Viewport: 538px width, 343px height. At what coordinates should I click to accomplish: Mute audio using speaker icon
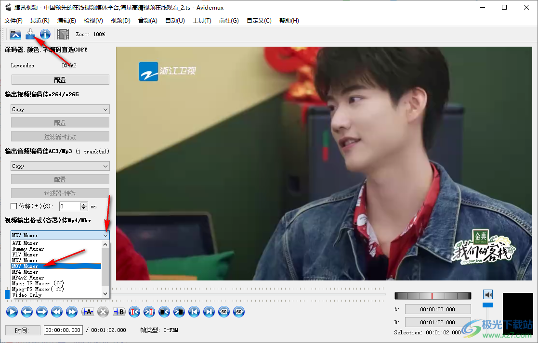click(x=488, y=294)
